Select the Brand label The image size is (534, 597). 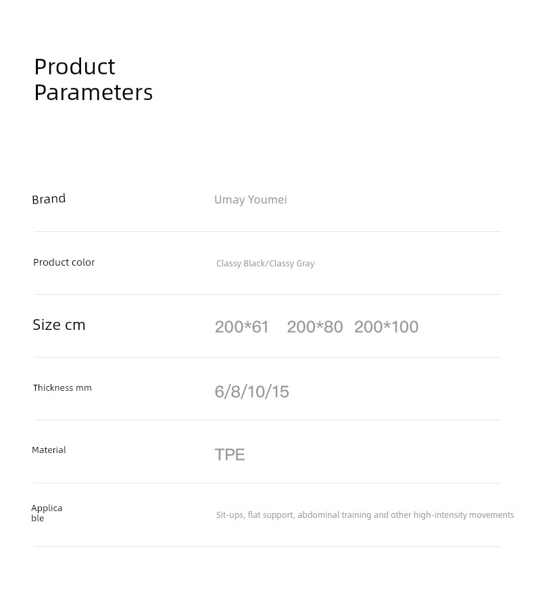(49, 199)
